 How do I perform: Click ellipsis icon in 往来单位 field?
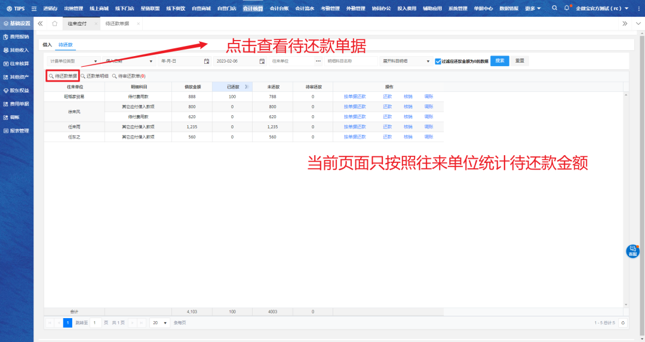[x=318, y=61]
